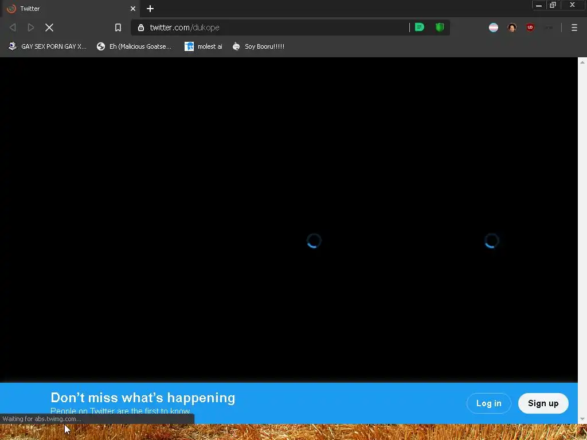Click the scrollbar down arrow
The height and width of the screenshot is (440, 587).
582,419
